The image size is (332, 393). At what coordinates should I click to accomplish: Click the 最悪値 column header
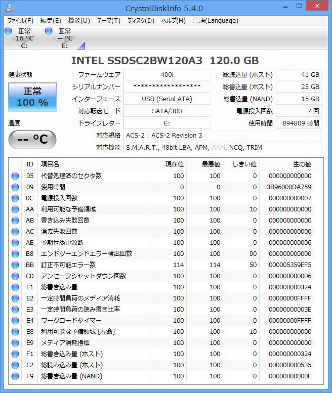click(x=204, y=164)
